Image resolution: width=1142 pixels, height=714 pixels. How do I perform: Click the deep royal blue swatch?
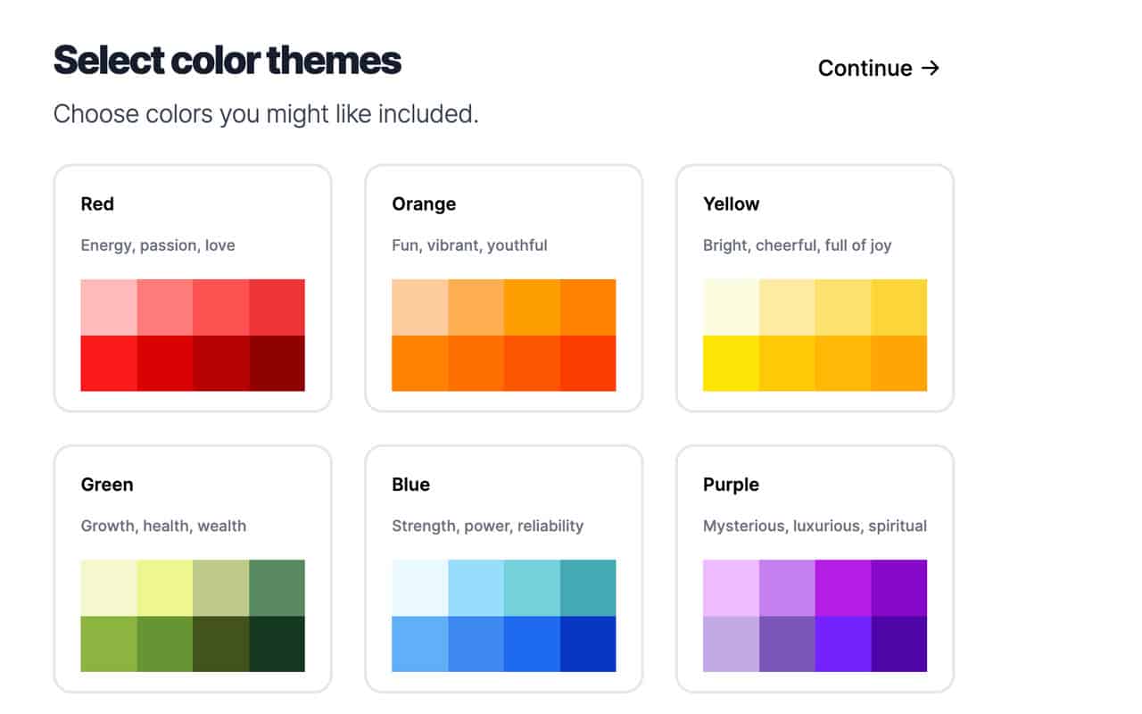tap(588, 643)
